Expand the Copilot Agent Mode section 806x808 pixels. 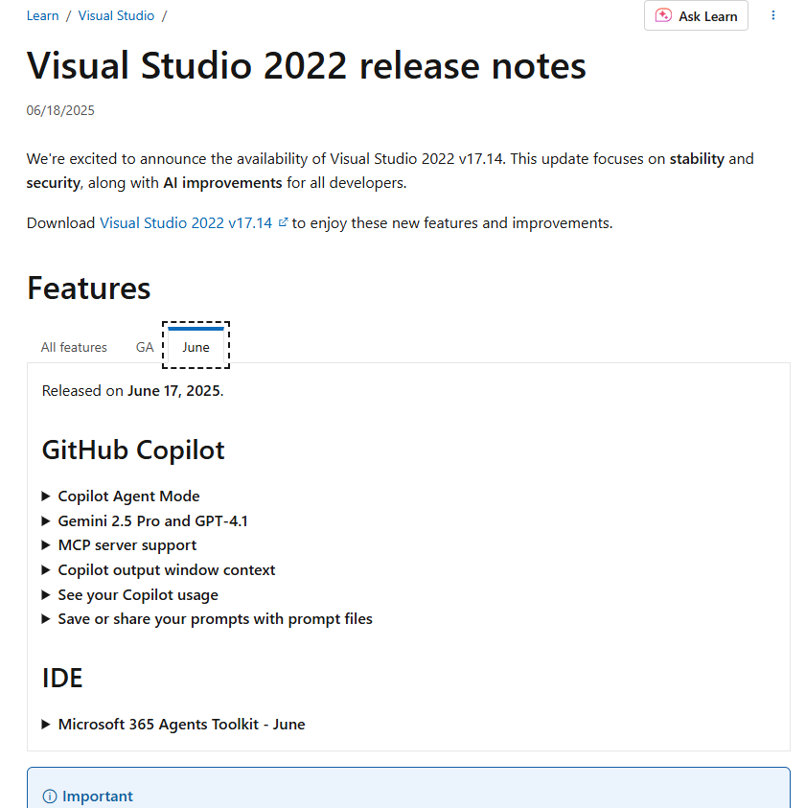(x=121, y=496)
